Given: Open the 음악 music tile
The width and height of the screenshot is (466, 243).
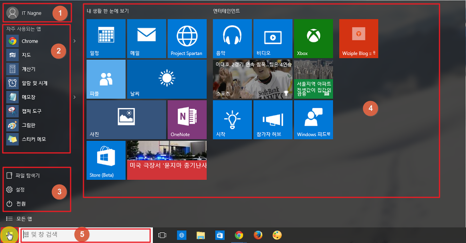Looking at the screenshot, I should [232, 39].
